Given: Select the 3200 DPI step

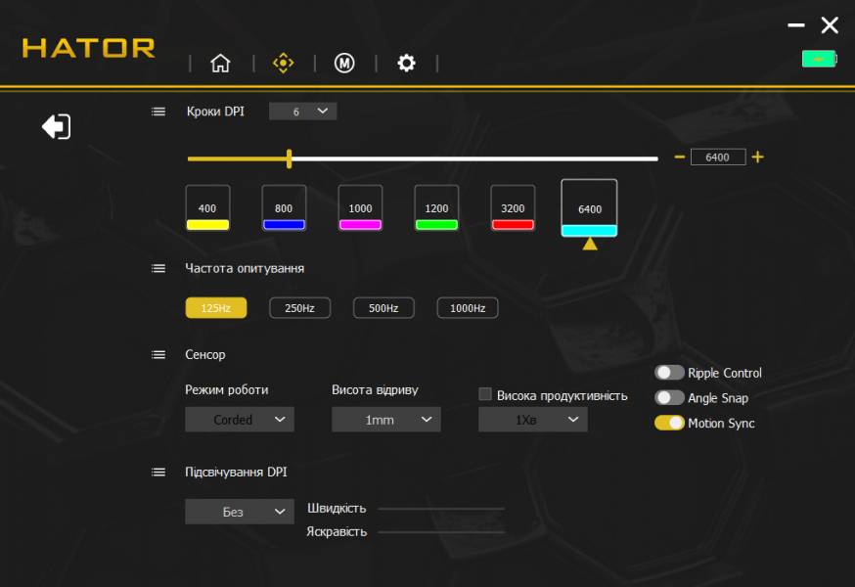Looking at the screenshot, I should 513,207.
